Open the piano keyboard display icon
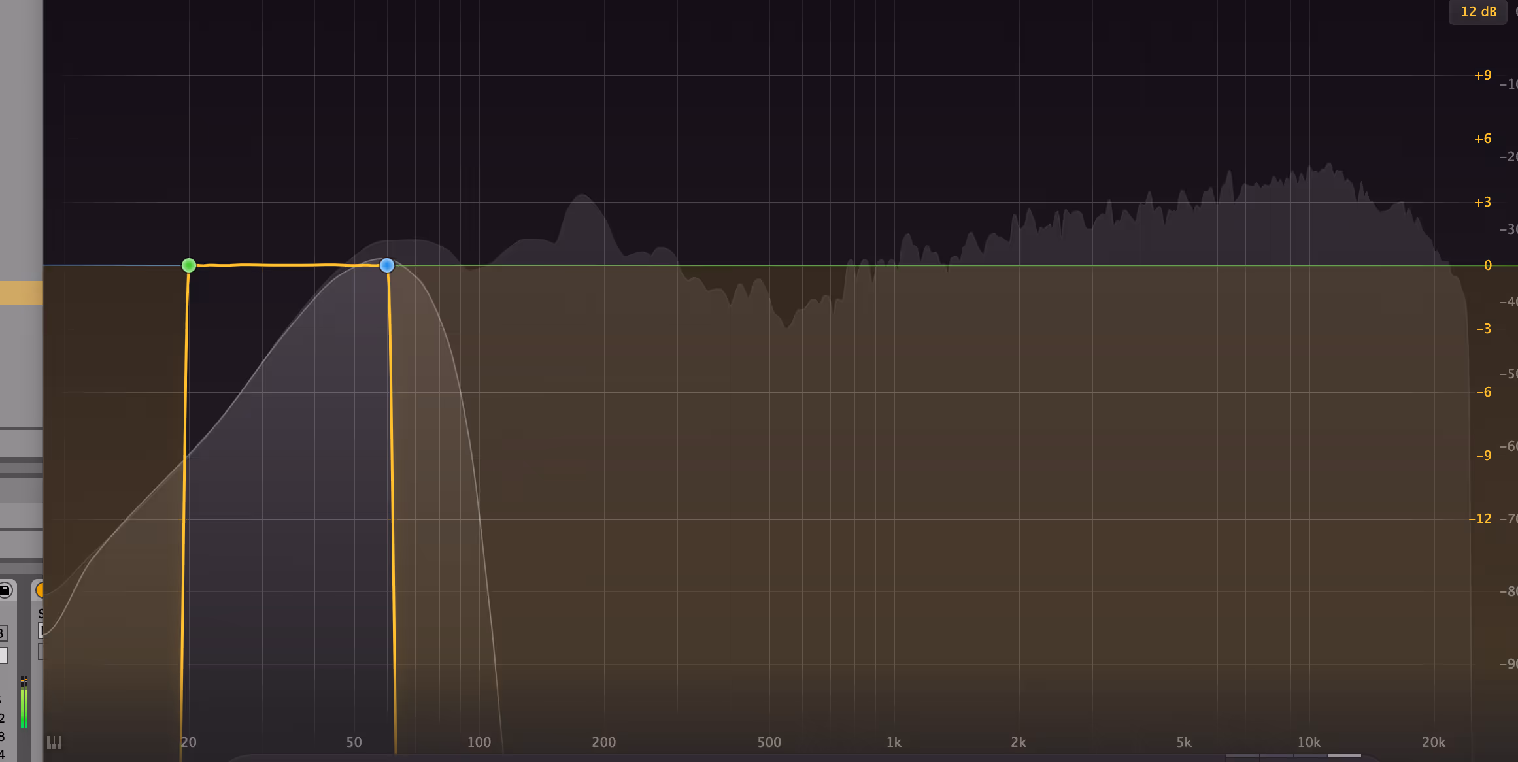Viewport: 1518px width, 762px height. [x=54, y=742]
